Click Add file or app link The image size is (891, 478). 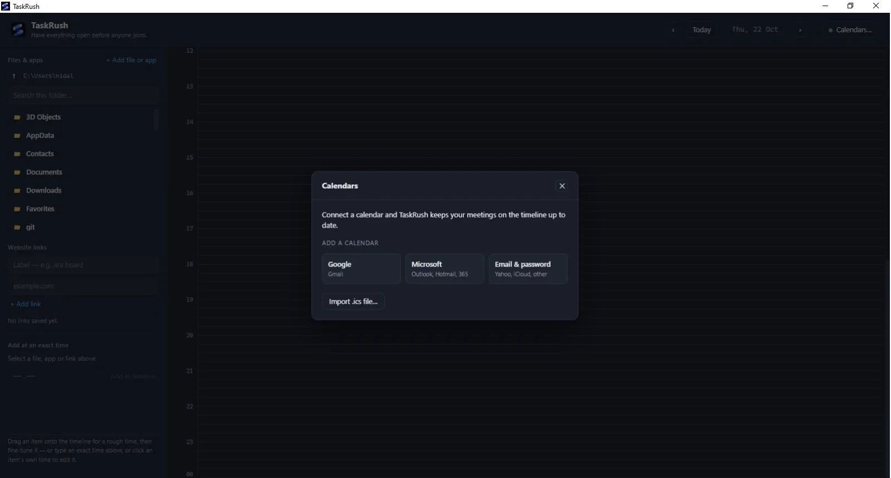pos(131,60)
